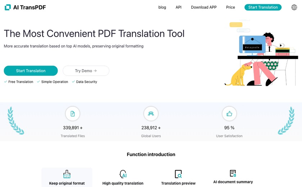Click the Global Users caption
This screenshot has width=302, height=187.
point(151,136)
